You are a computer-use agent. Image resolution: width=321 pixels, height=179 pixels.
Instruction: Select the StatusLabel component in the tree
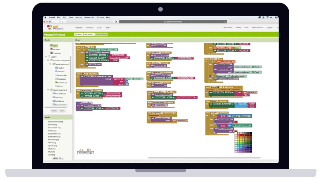click(x=60, y=79)
